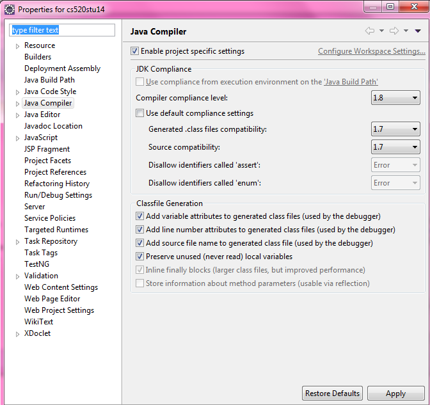The image size is (430, 405).
Task: Enable use default compliance settings
Action: point(140,113)
